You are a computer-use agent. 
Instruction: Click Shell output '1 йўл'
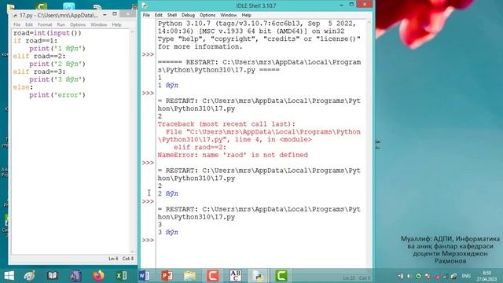coord(167,86)
